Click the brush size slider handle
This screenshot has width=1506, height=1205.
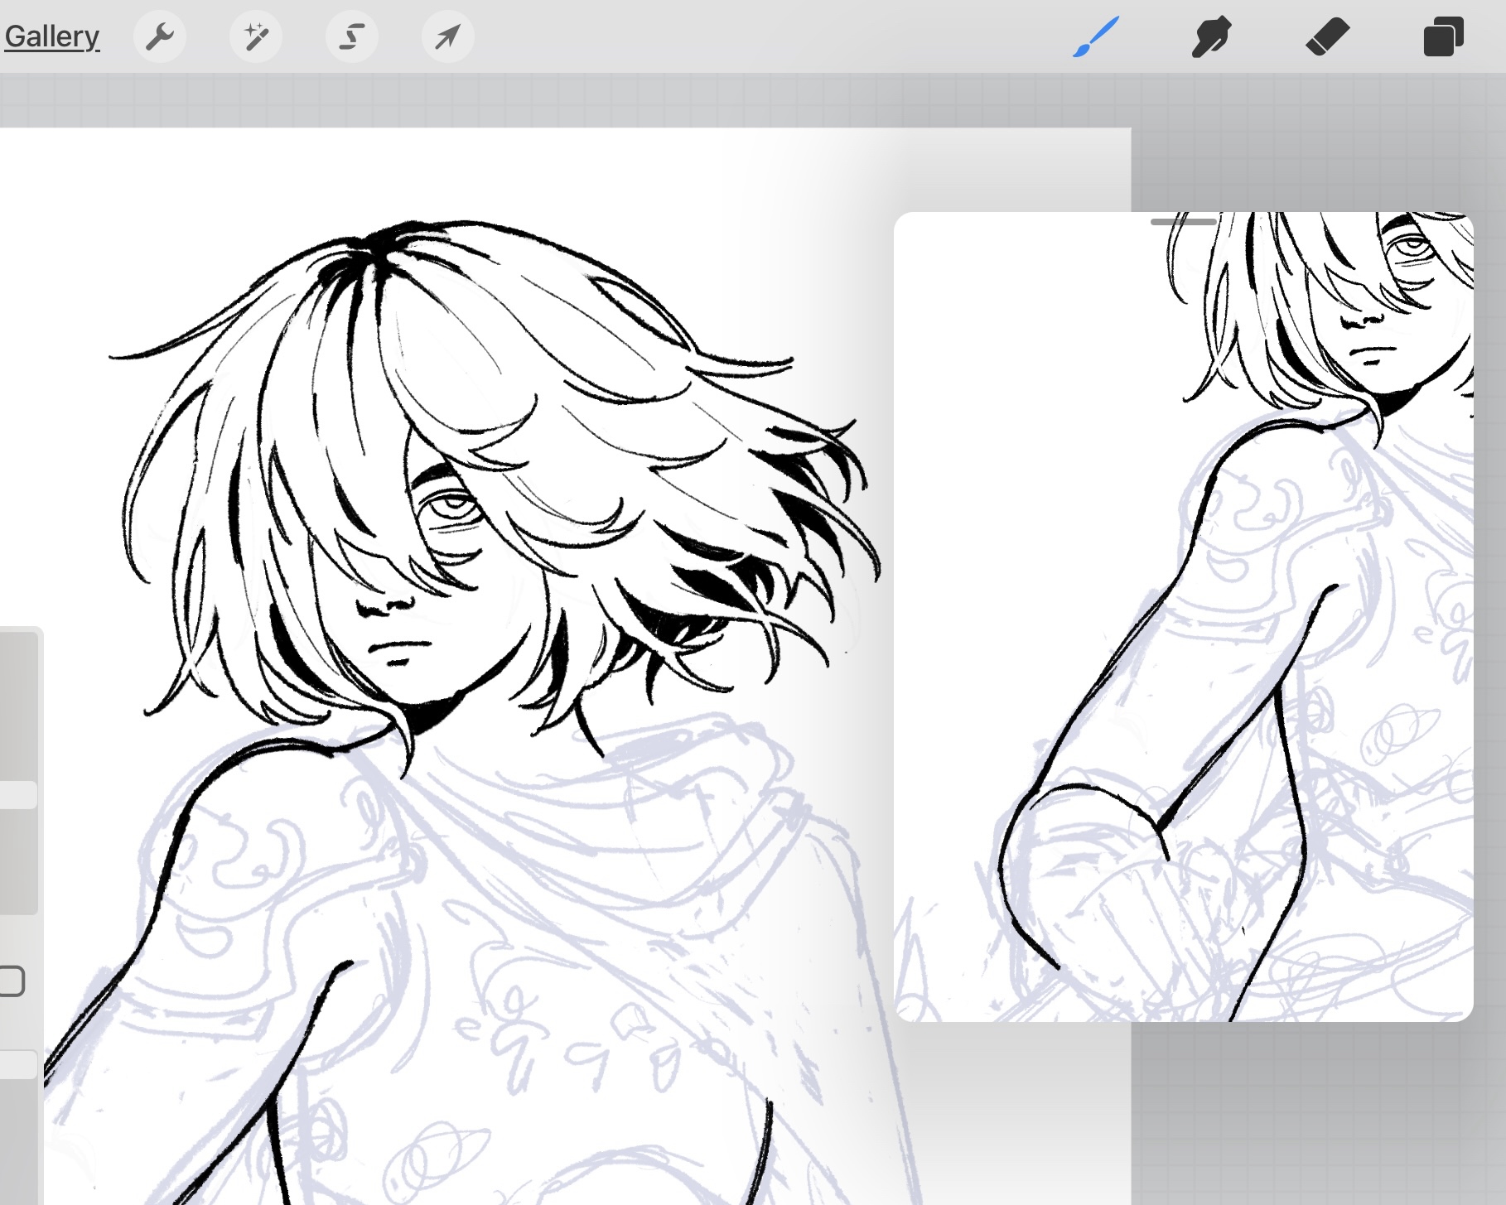18,795
